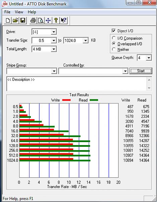Activate context help arrow-question icon
The image size is (157, 202).
pyautogui.click(x=64, y=20)
